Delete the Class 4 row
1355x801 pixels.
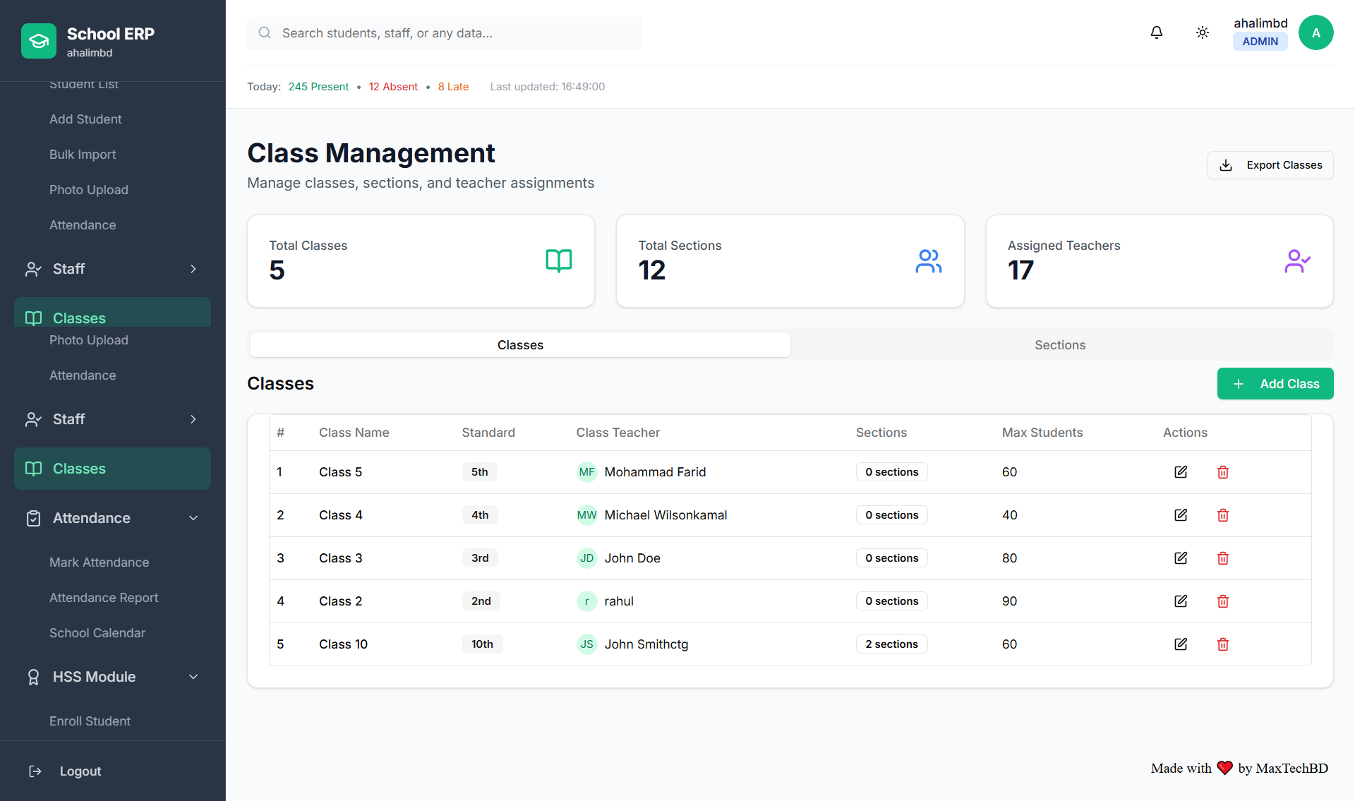[1223, 515]
